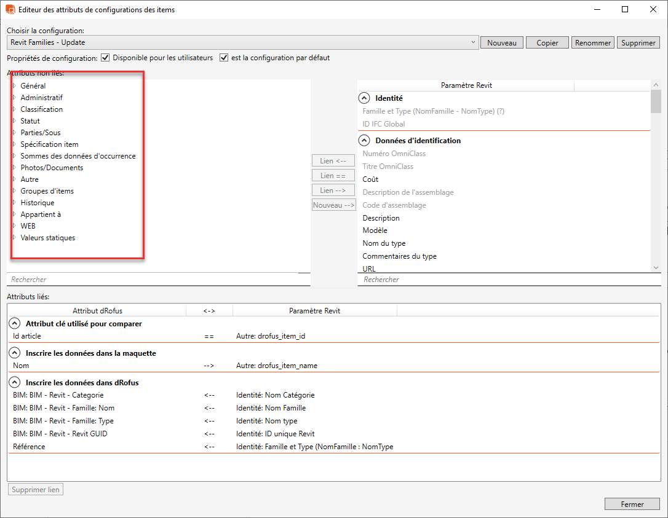The image size is (668, 518).
Task: Expand the Général tree node
Action: point(14,86)
